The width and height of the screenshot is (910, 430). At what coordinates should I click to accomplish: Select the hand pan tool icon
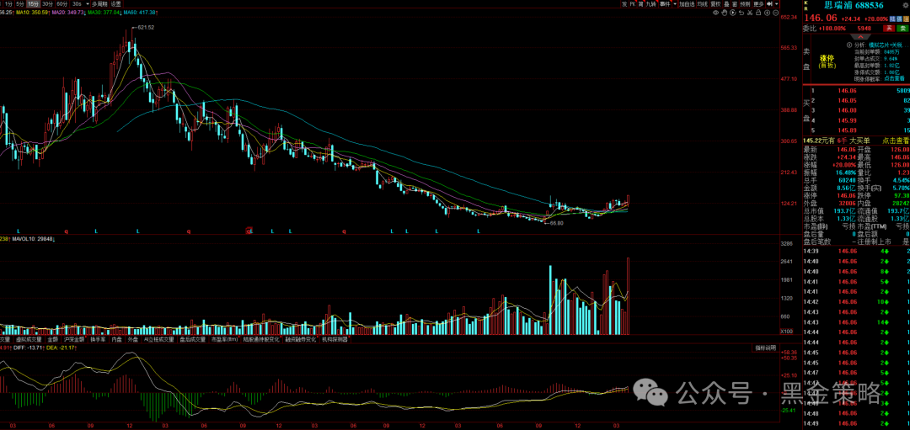pos(725,13)
